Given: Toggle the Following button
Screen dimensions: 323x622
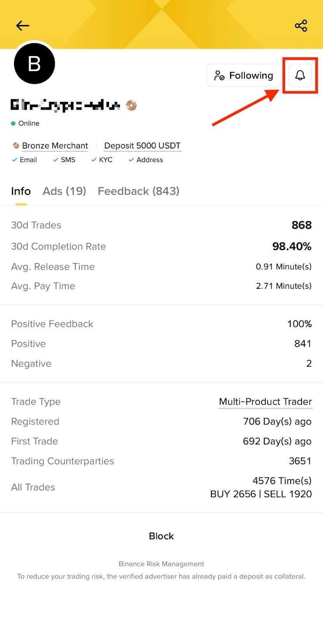Looking at the screenshot, I should point(244,75).
